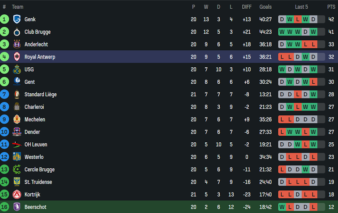338x213 pixels.
Task: Click the Mechelen team crest
Action: click(17, 119)
